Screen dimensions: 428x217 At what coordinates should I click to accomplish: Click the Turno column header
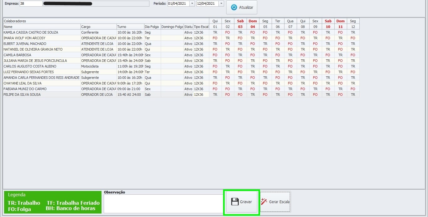coord(130,27)
